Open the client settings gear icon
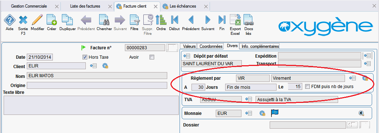Image resolution: width=379 pixels, height=133 pixels. click(105, 66)
